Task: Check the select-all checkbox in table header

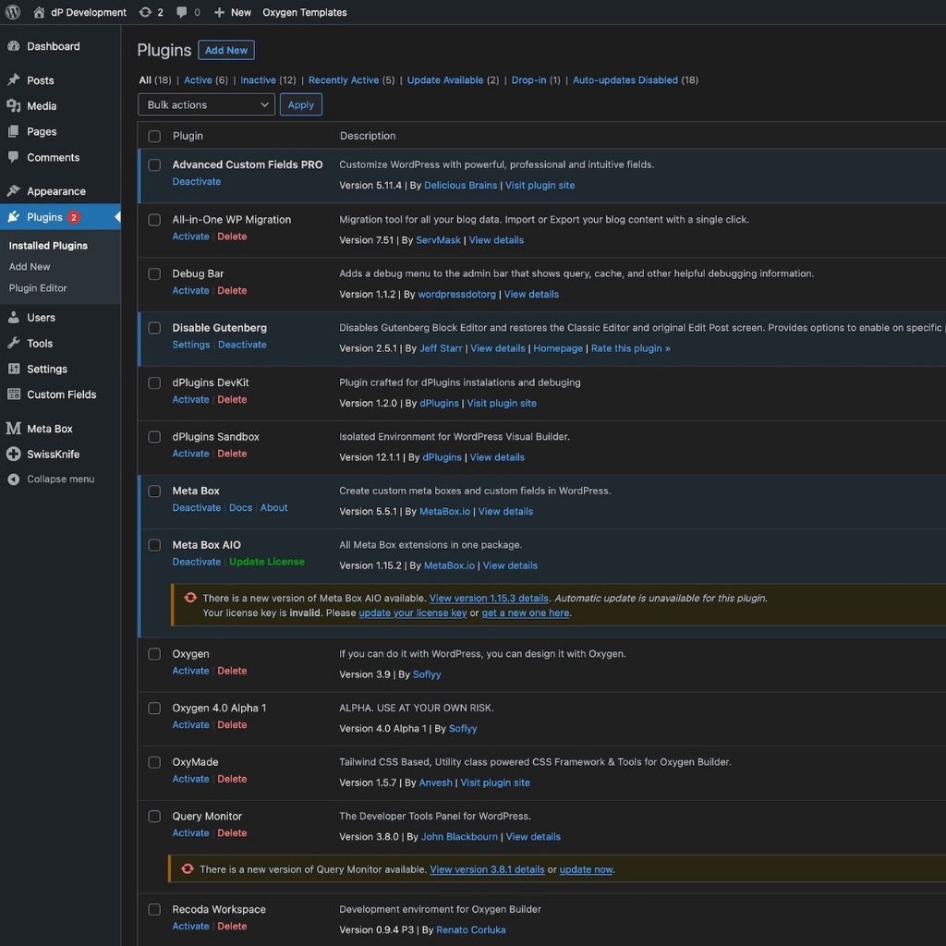Action: (154, 136)
